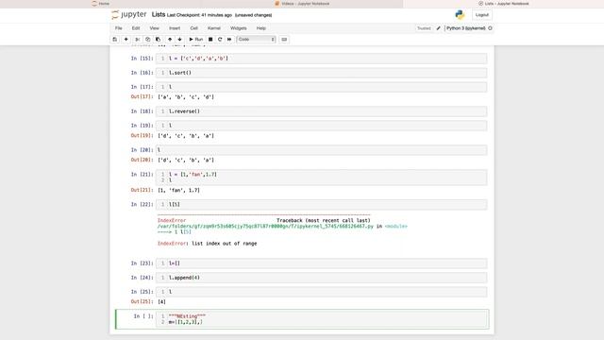Click the Trusted notebook indicator
604x340 pixels.
(x=424, y=28)
